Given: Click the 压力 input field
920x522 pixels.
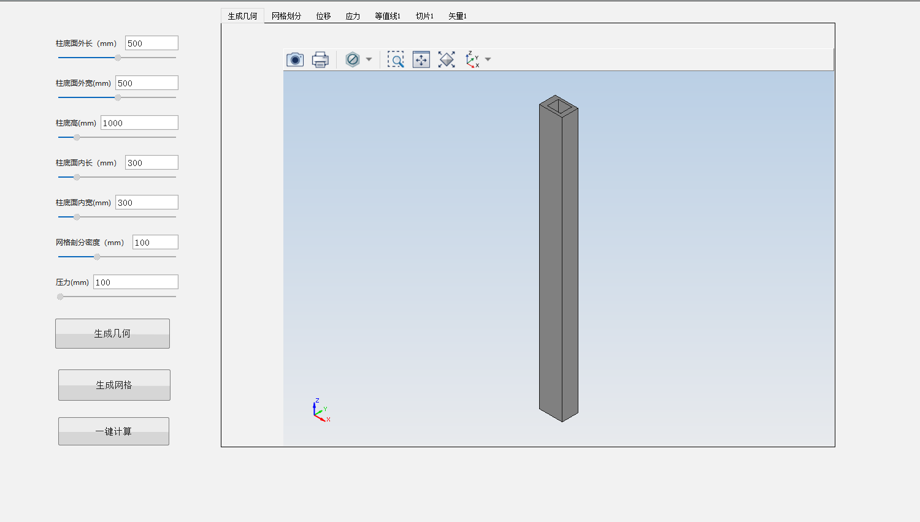Looking at the screenshot, I should coord(136,282).
